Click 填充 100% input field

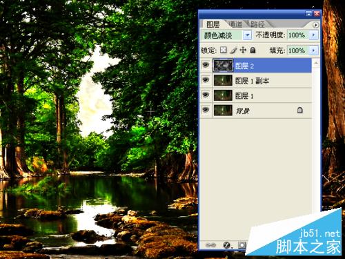tap(298, 50)
